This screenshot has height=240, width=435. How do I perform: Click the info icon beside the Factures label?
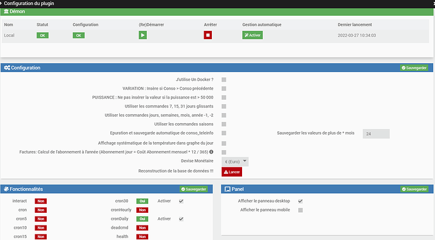pos(211,152)
